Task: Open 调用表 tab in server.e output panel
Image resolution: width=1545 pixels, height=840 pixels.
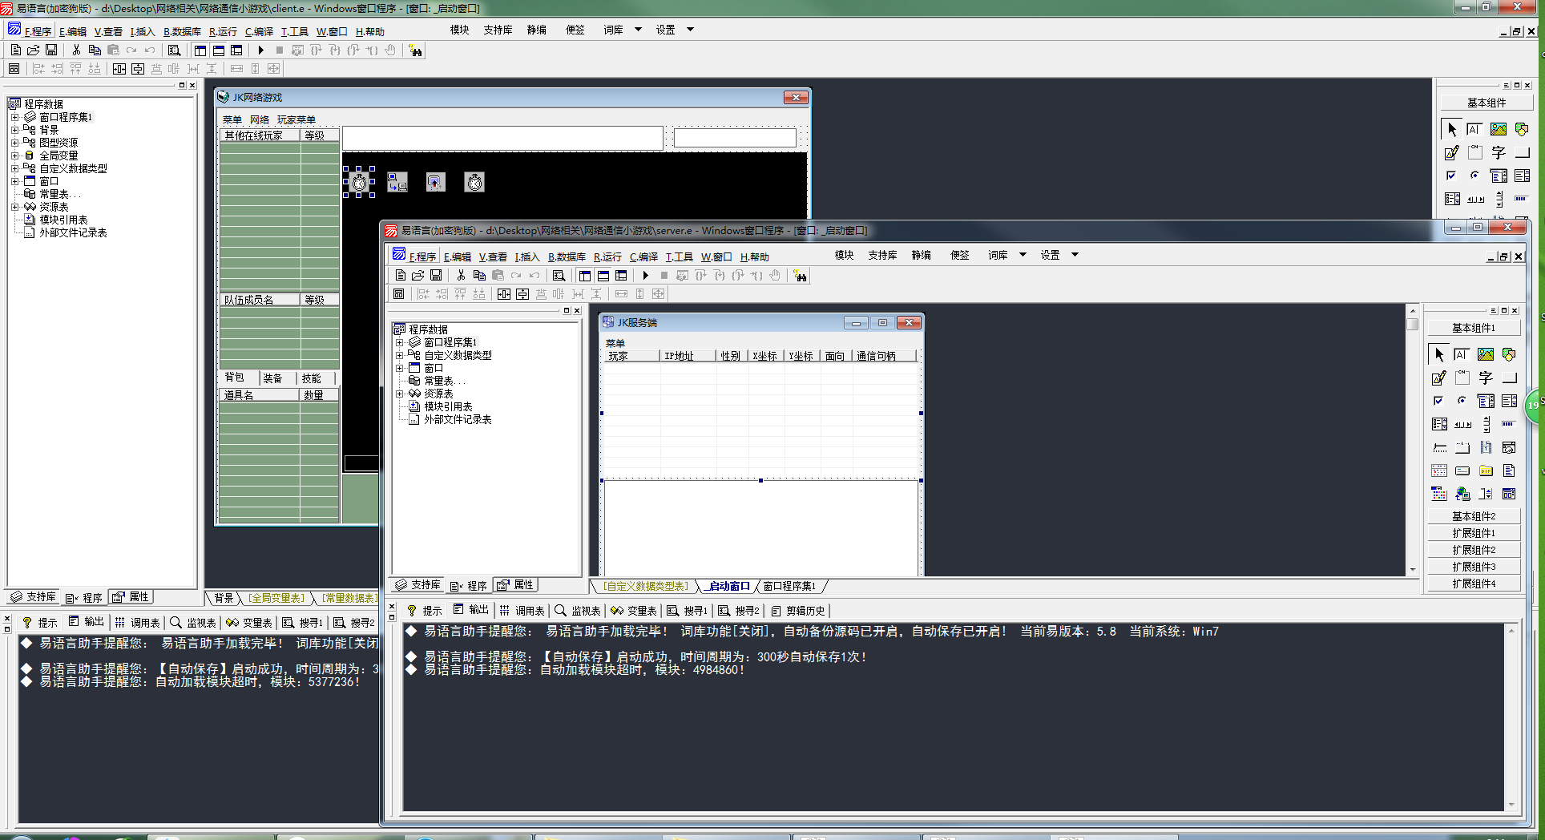Action: pos(522,611)
